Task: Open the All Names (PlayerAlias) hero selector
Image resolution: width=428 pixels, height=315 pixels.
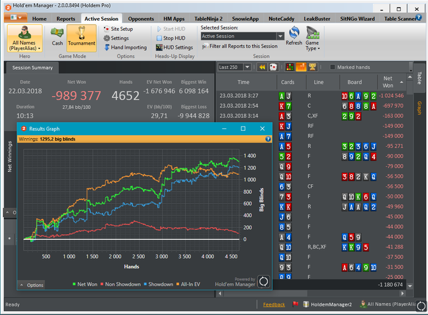Action: click(24, 38)
